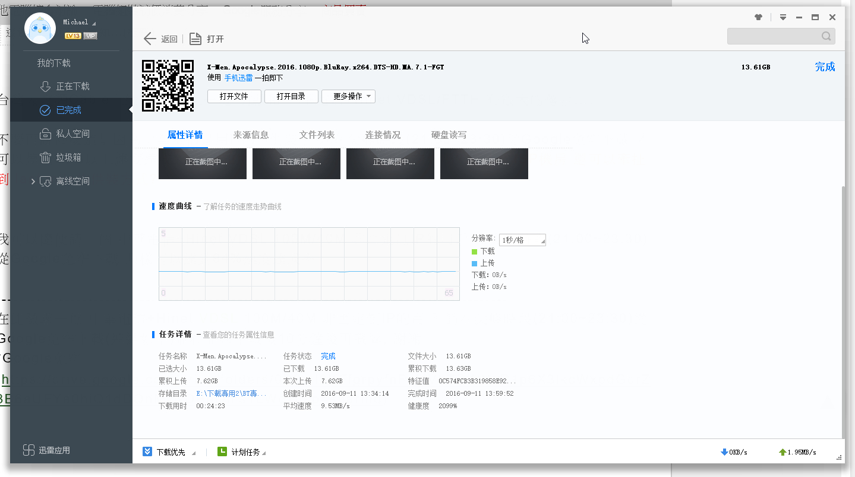The height and width of the screenshot is (477, 855).
Task: Click the hash value 0C574FCB3B319858E92
Action: [x=477, y=381]
